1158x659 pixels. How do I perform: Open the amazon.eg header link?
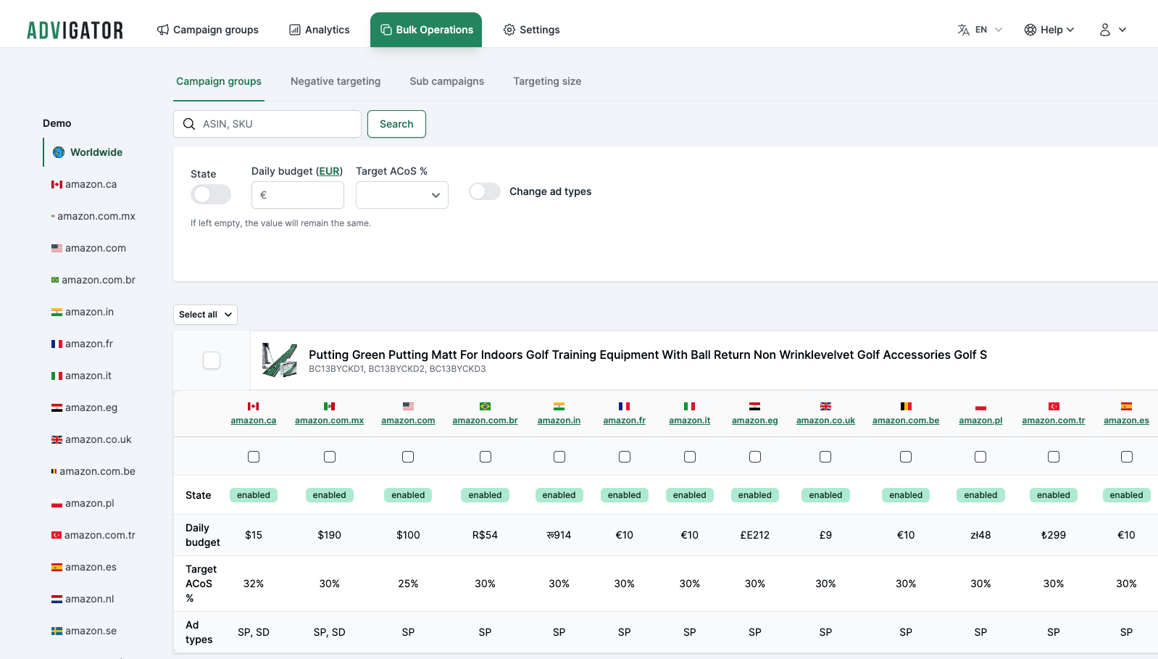(754, 420)
